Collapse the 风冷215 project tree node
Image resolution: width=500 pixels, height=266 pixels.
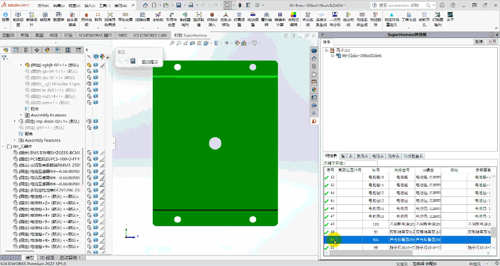(326, 51)
